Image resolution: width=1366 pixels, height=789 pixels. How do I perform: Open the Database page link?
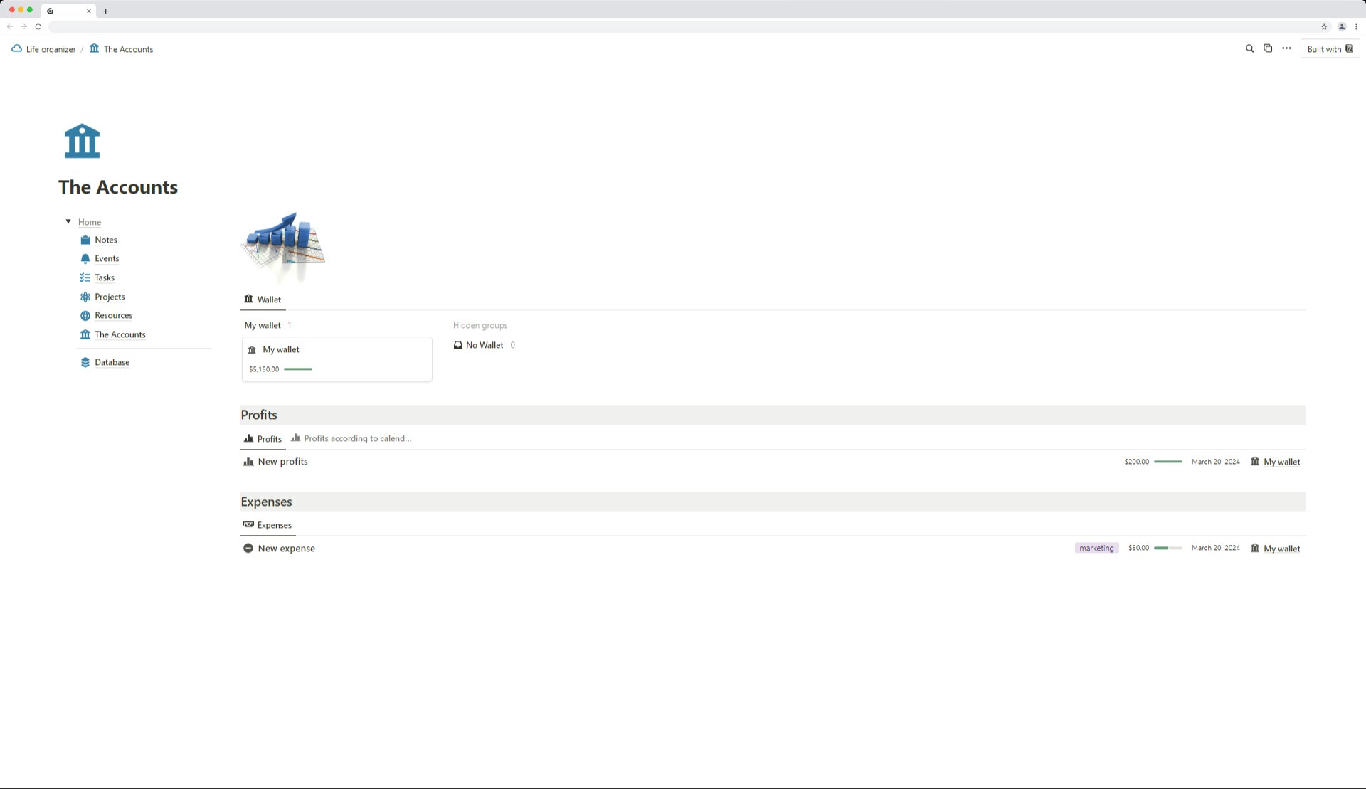click(112, 362)
